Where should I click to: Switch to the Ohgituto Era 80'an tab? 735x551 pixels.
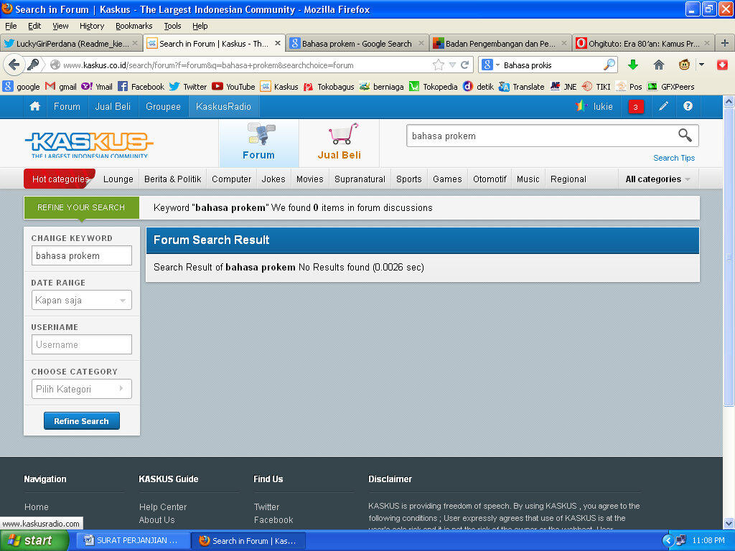tap(644, 44)
